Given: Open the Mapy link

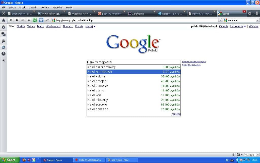Looking at the screenshot, I should coord(40,26).
